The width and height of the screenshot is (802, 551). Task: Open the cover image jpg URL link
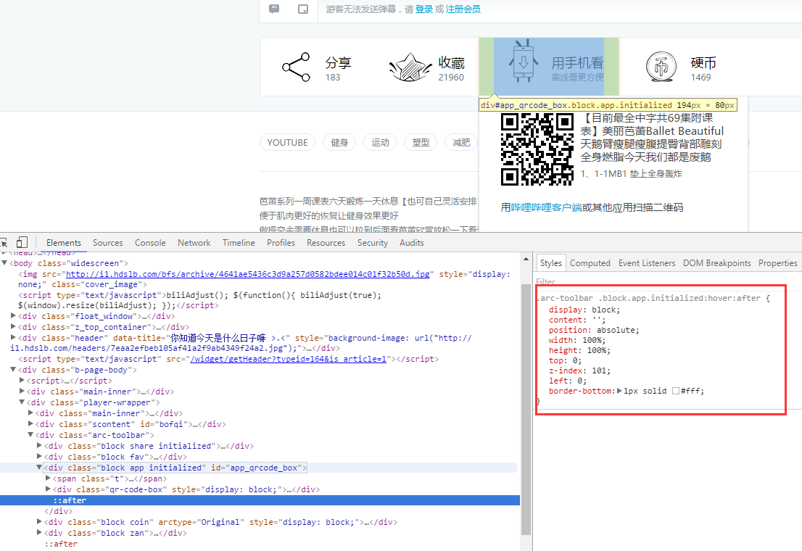pos(247,274)
